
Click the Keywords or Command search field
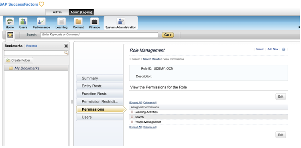pos(99,35)
